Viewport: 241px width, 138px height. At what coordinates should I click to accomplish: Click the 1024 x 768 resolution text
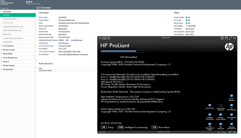(x=102, y=132)
